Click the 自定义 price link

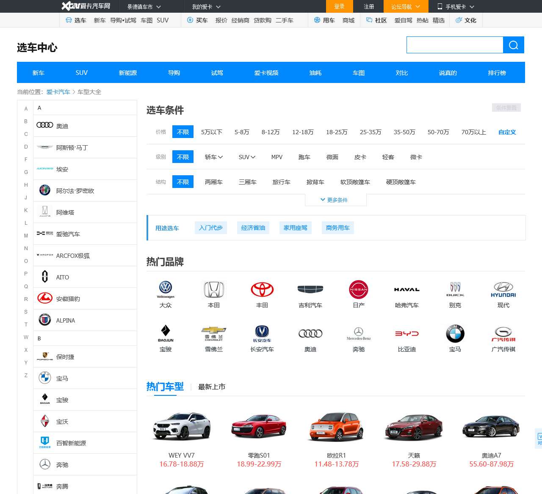(x=507, y=132)
